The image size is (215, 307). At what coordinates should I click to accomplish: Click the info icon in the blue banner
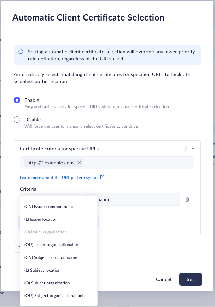pyautogui.click(x=21, y=52)
